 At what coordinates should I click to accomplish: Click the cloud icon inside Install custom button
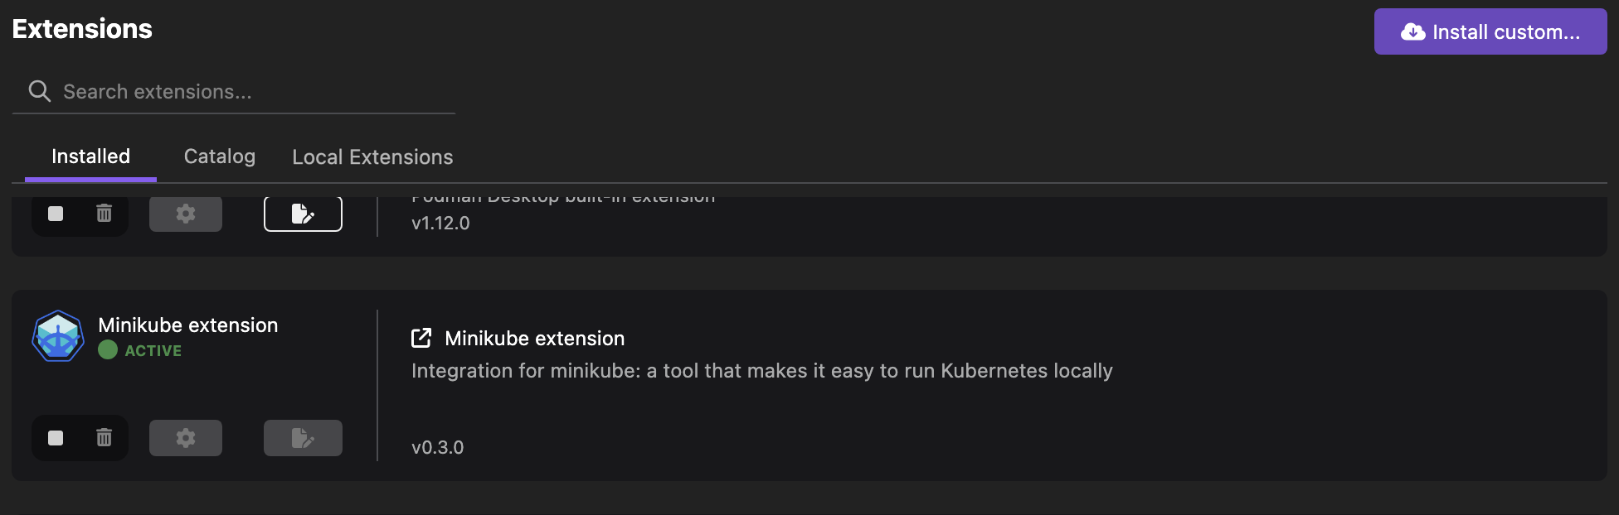(x=1412, y=31)
